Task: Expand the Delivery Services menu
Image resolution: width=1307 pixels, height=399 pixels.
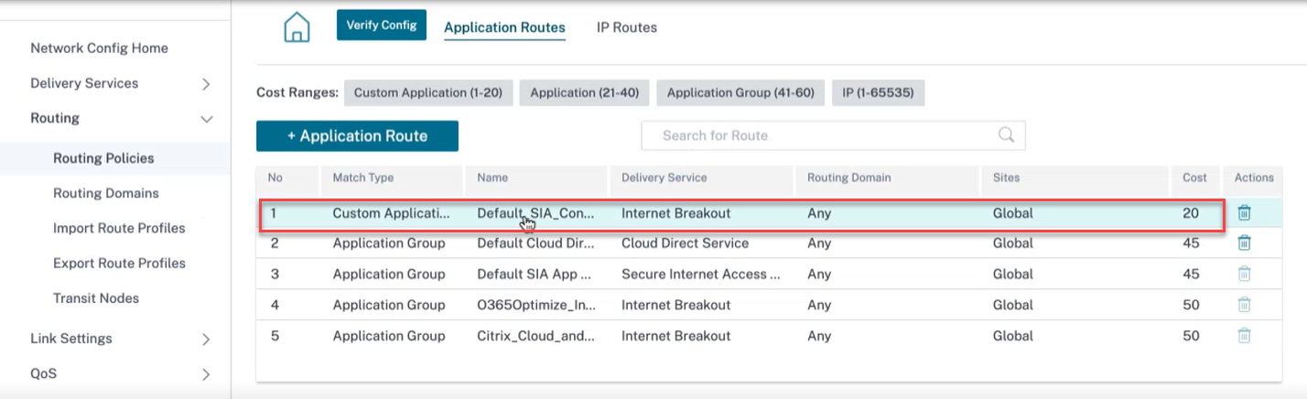Action: (206, 83)
